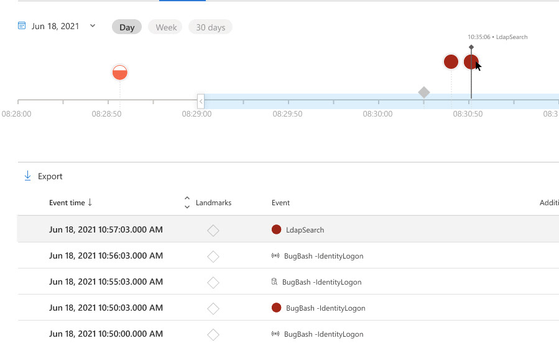Click the Export link
The image size is (559, 346).
pos(50,176)
